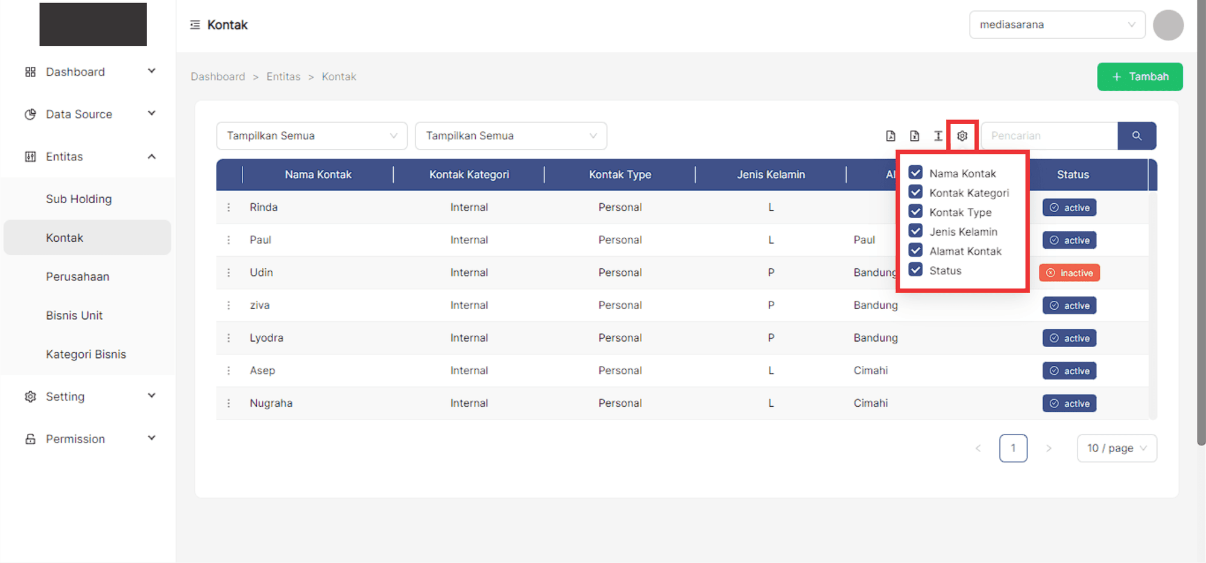Screen dimensions: 1206x563
Task: Open three-dot menu for Nugraha row
Action: pyautogui.click(x=229, y=403)
